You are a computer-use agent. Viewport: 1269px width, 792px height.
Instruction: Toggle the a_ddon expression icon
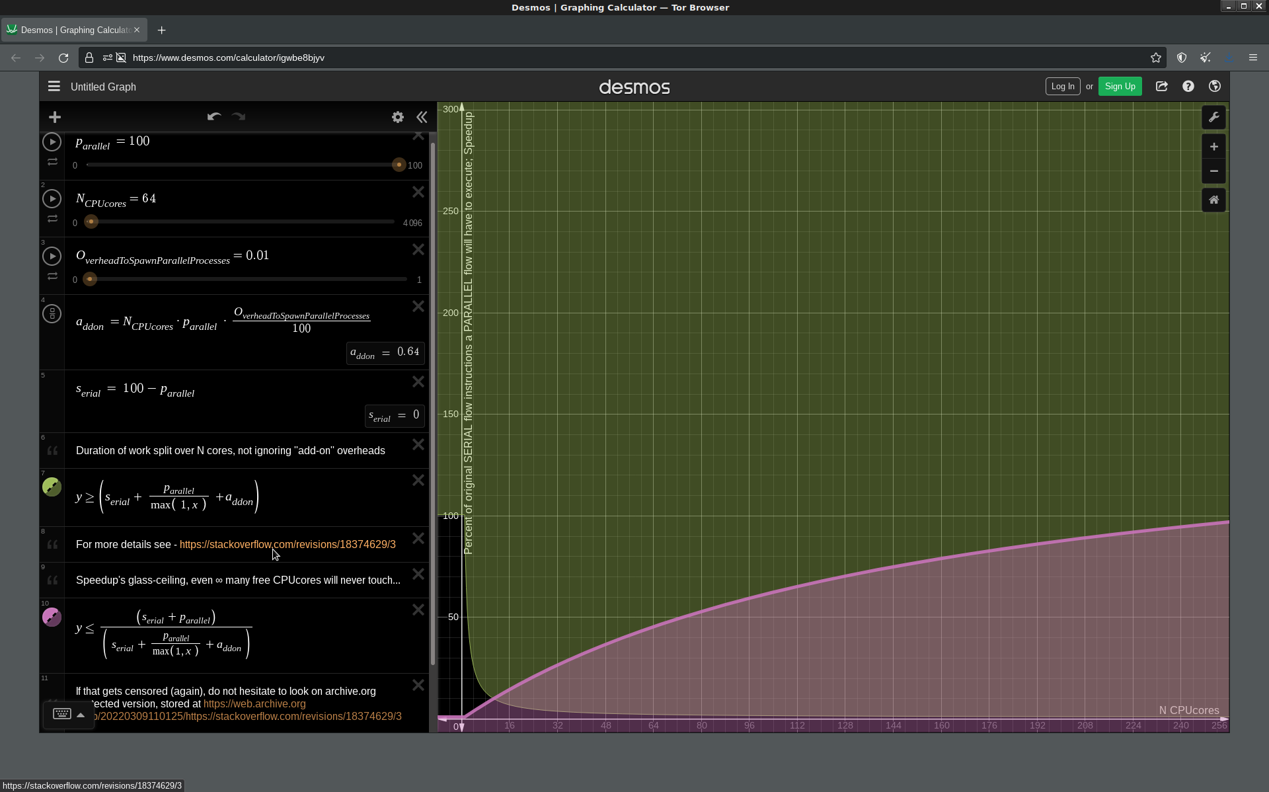[52, 313]
